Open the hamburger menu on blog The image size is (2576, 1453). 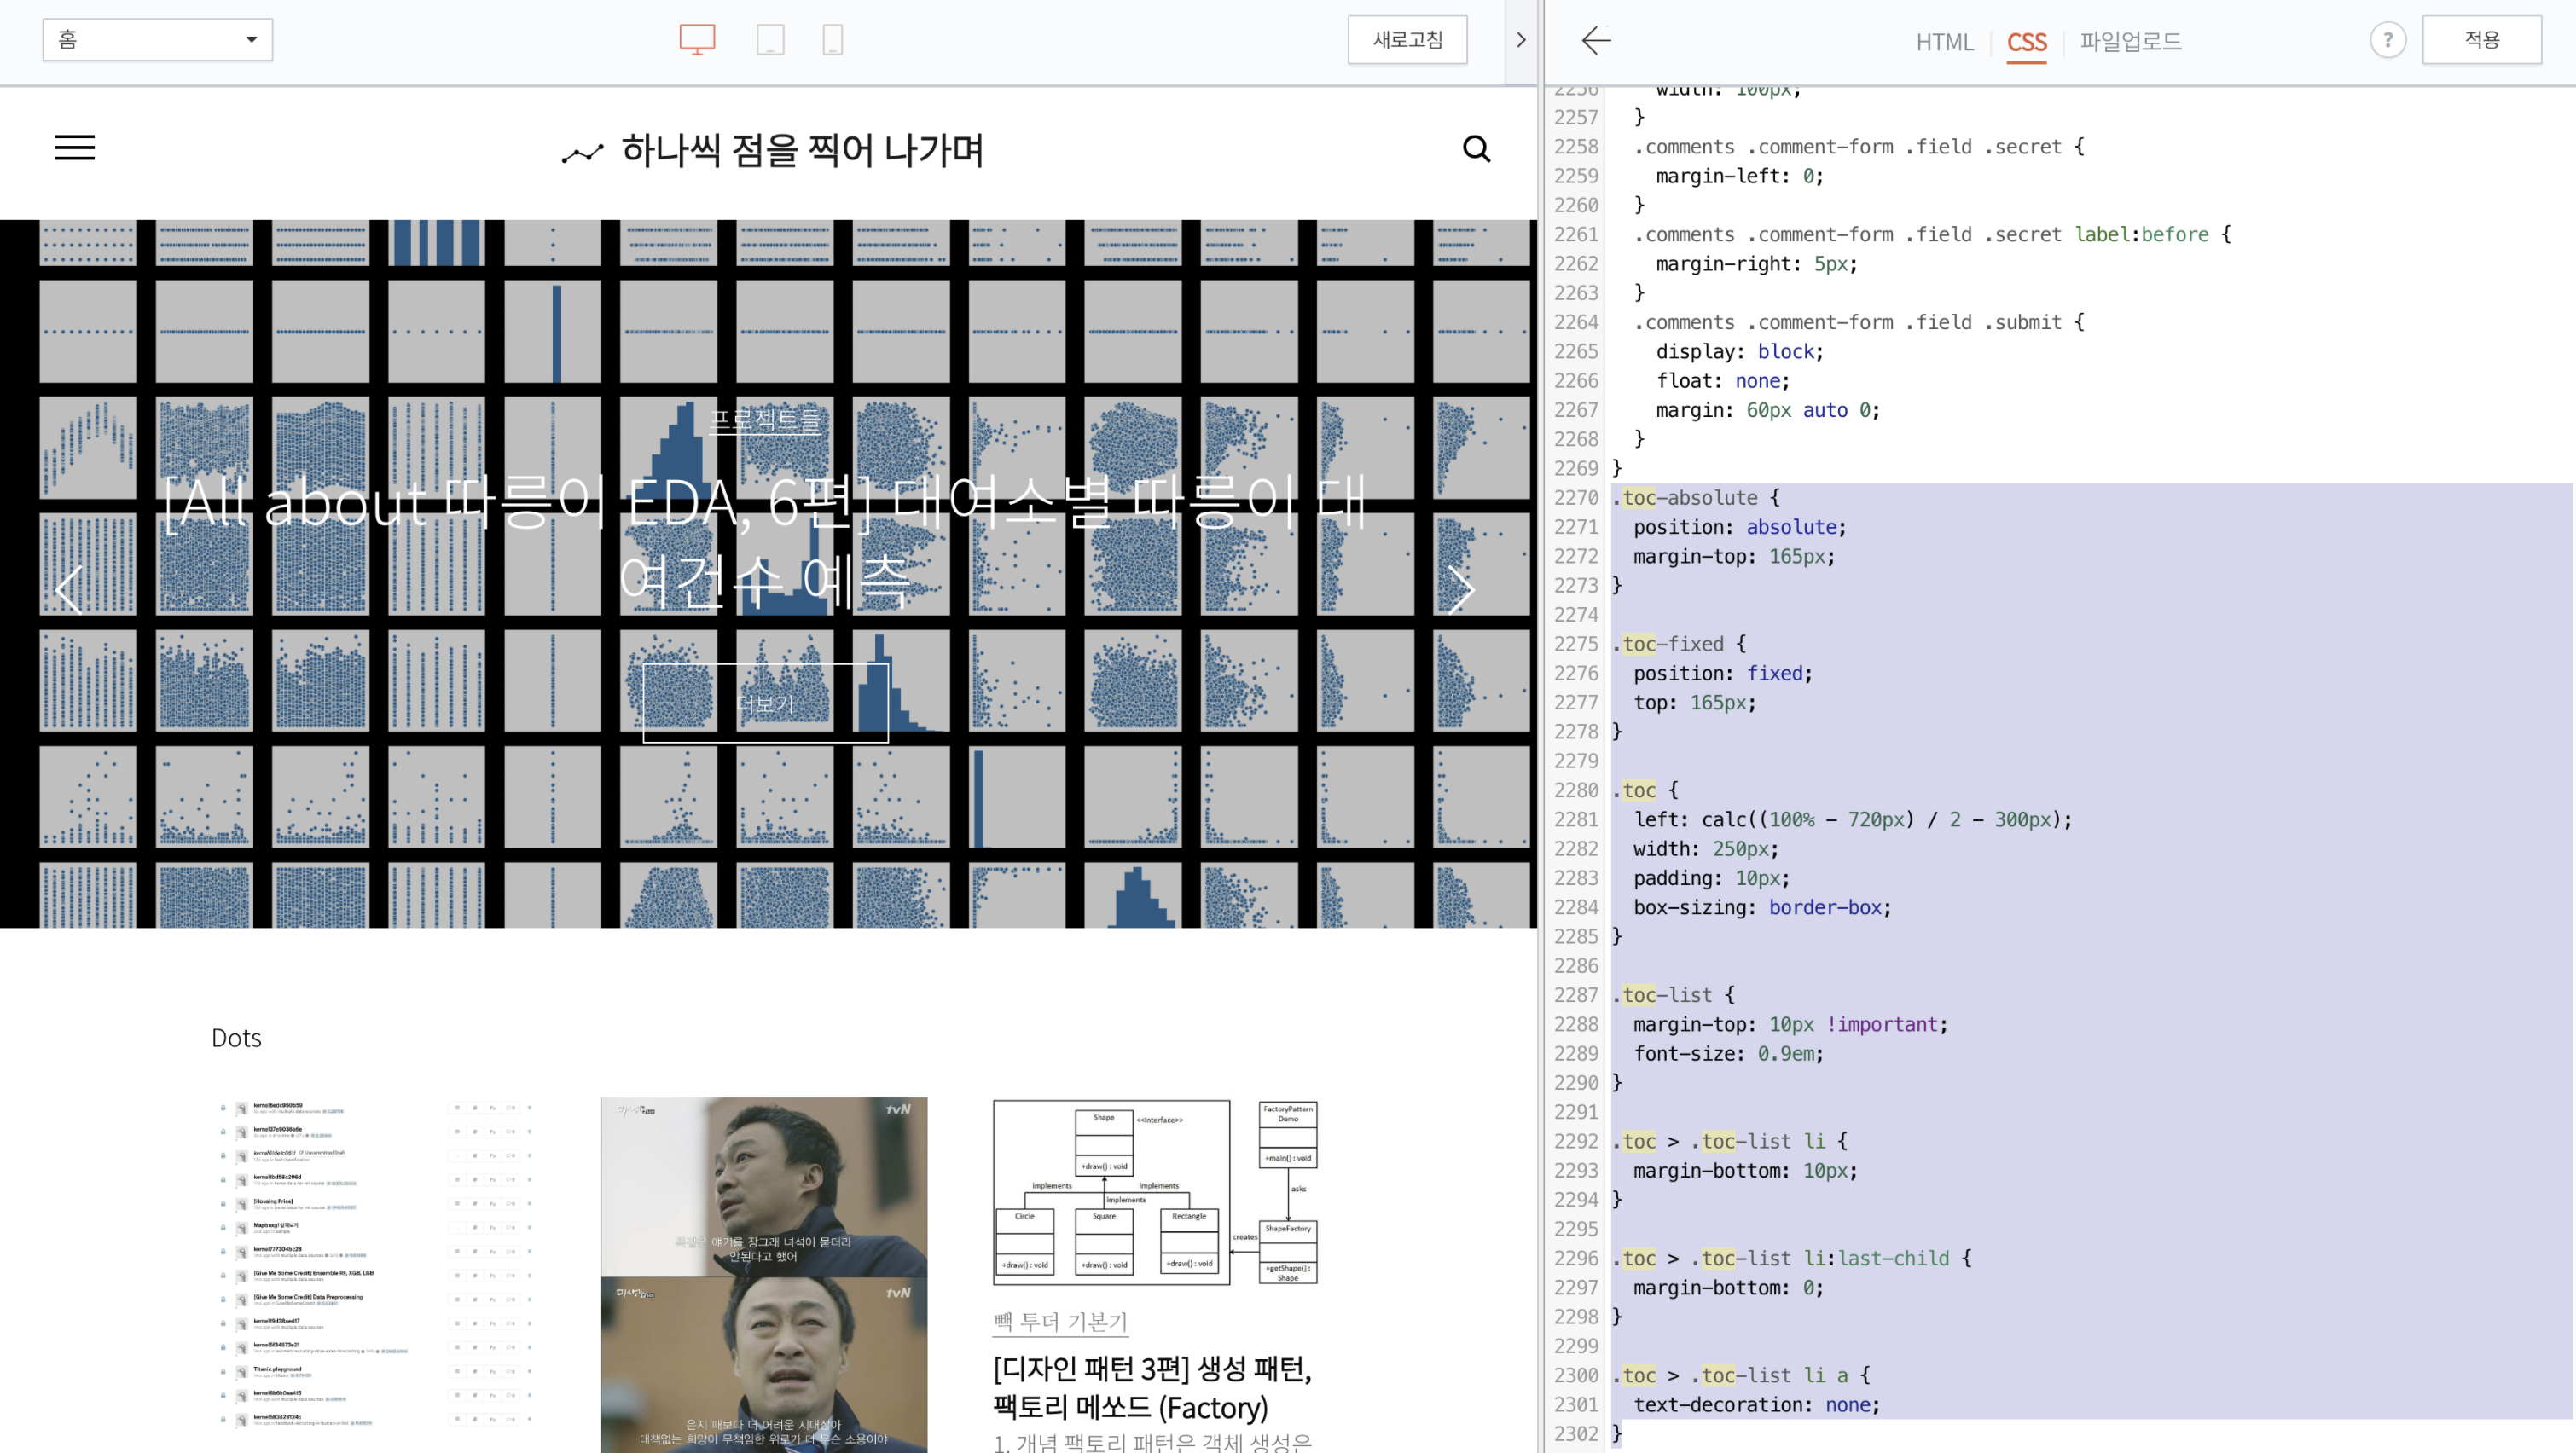coord(75,148)
